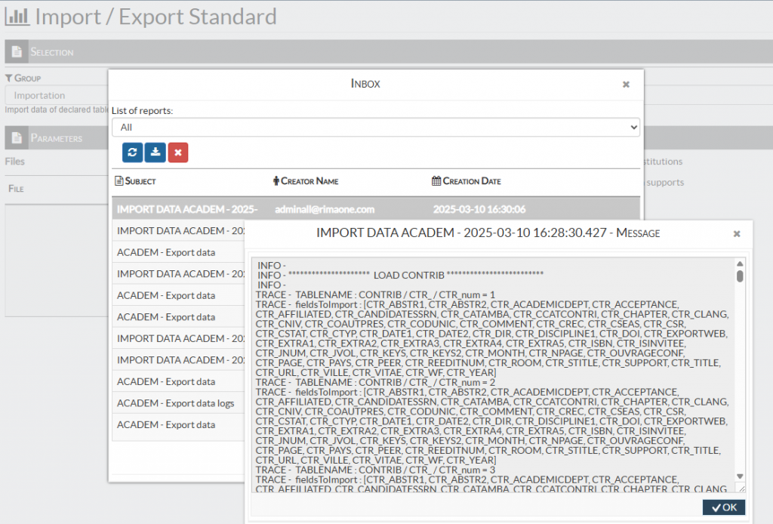Image resolution: width=773 pixels, height=524 pixels.
Task: Click the filter icon next to Group
Action: pyautogui.click(x=8, y=78)
